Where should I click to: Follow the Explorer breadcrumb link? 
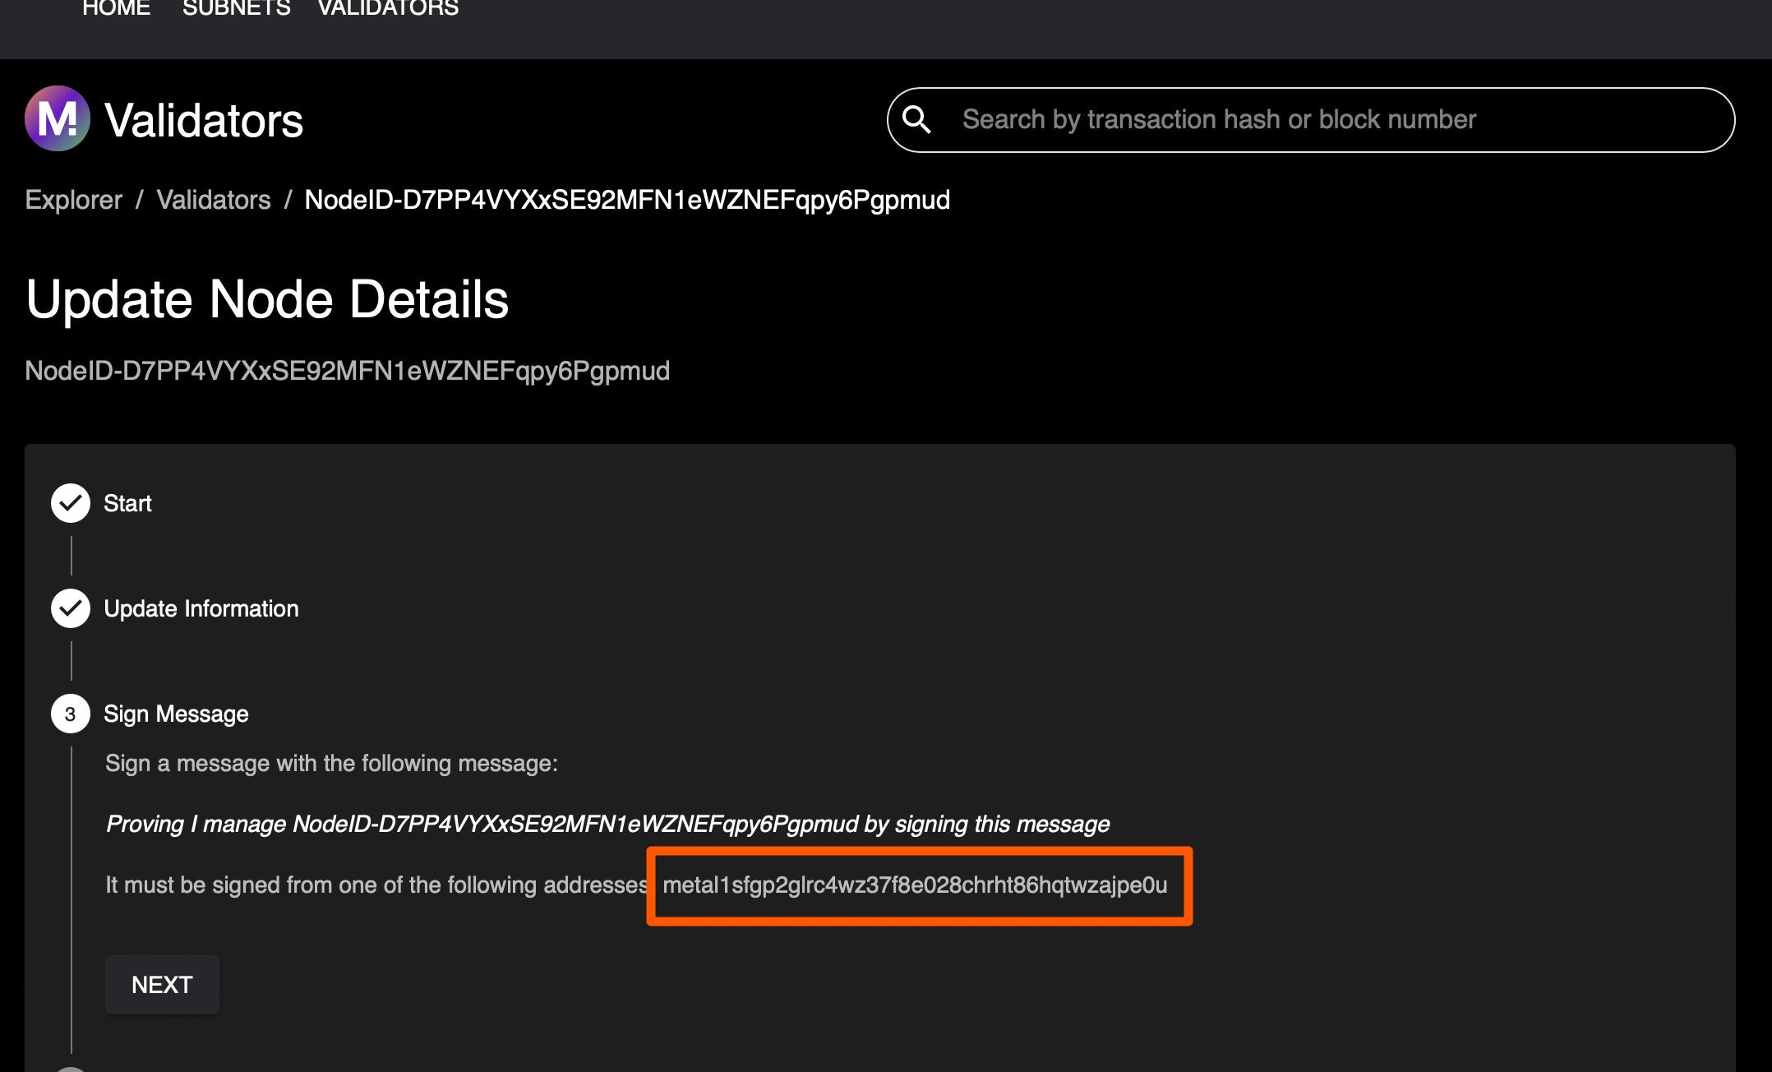[73, 200]
